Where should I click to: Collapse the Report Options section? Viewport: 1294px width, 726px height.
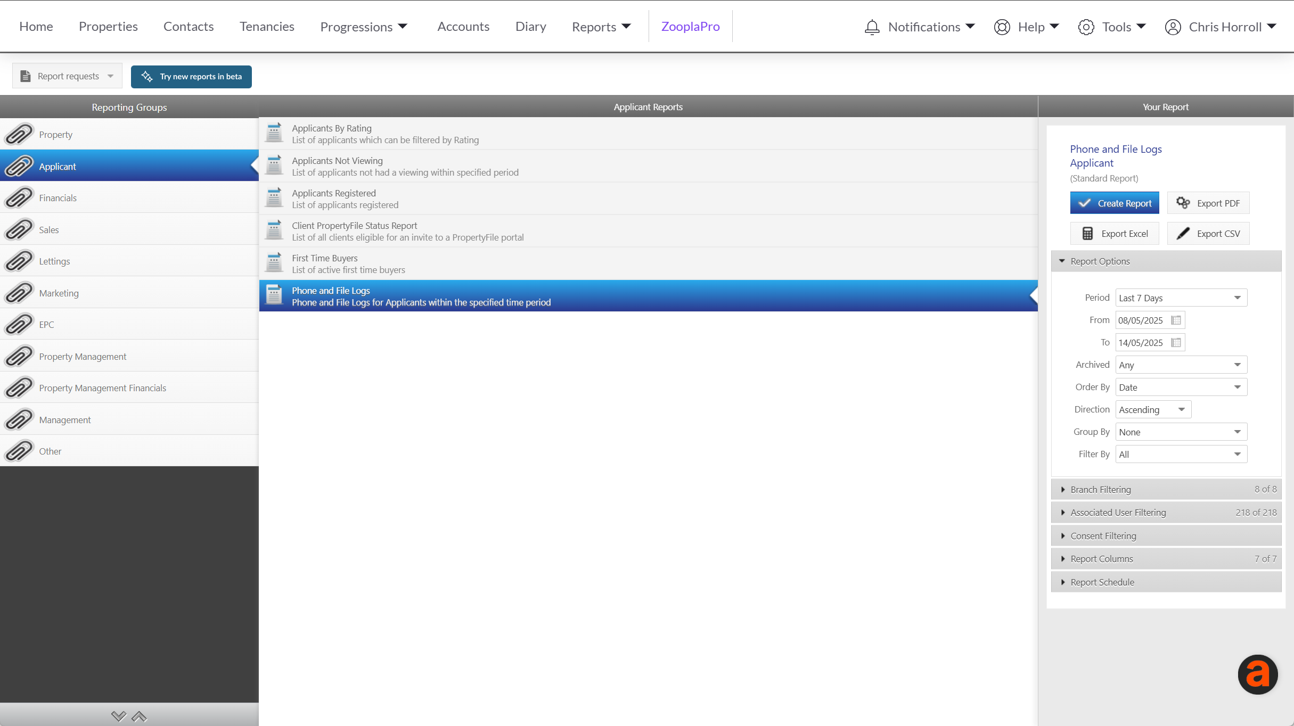[1166, 261]
